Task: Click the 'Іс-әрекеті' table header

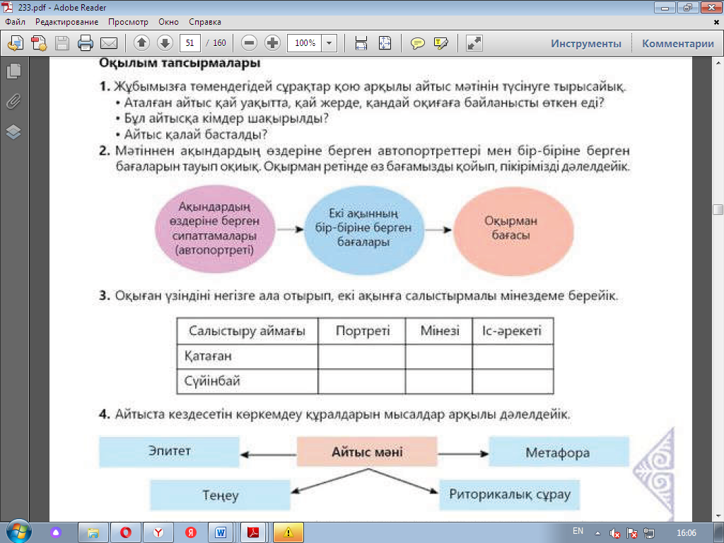Action: (513, 331)
